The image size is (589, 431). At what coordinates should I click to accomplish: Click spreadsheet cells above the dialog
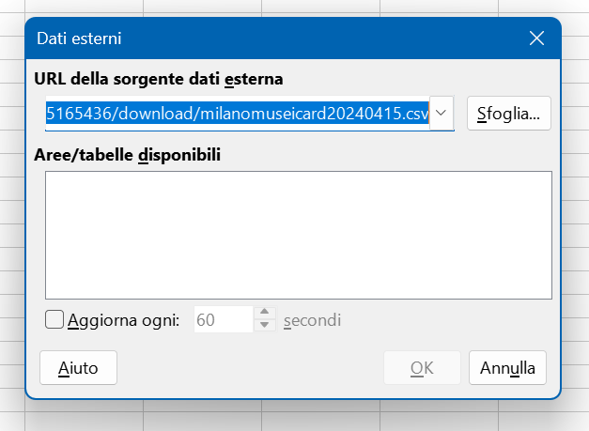tap(282, 8)
